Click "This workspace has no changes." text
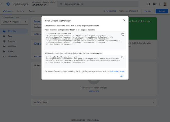The height and width of the screenshot is (122, 170). coord(94,88)
